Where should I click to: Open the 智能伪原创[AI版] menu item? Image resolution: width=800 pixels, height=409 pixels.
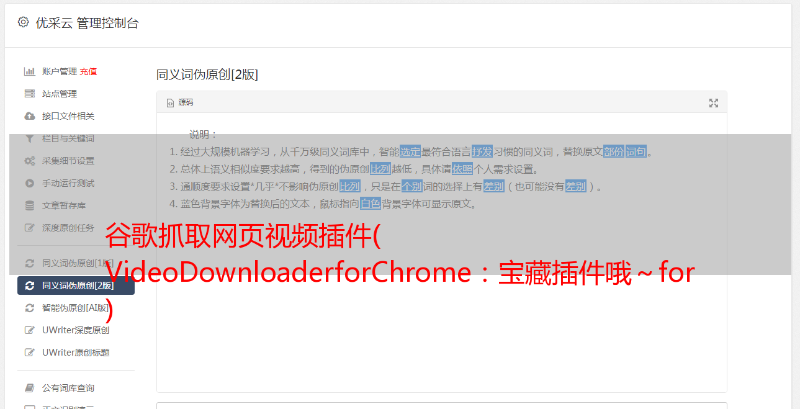76,308
